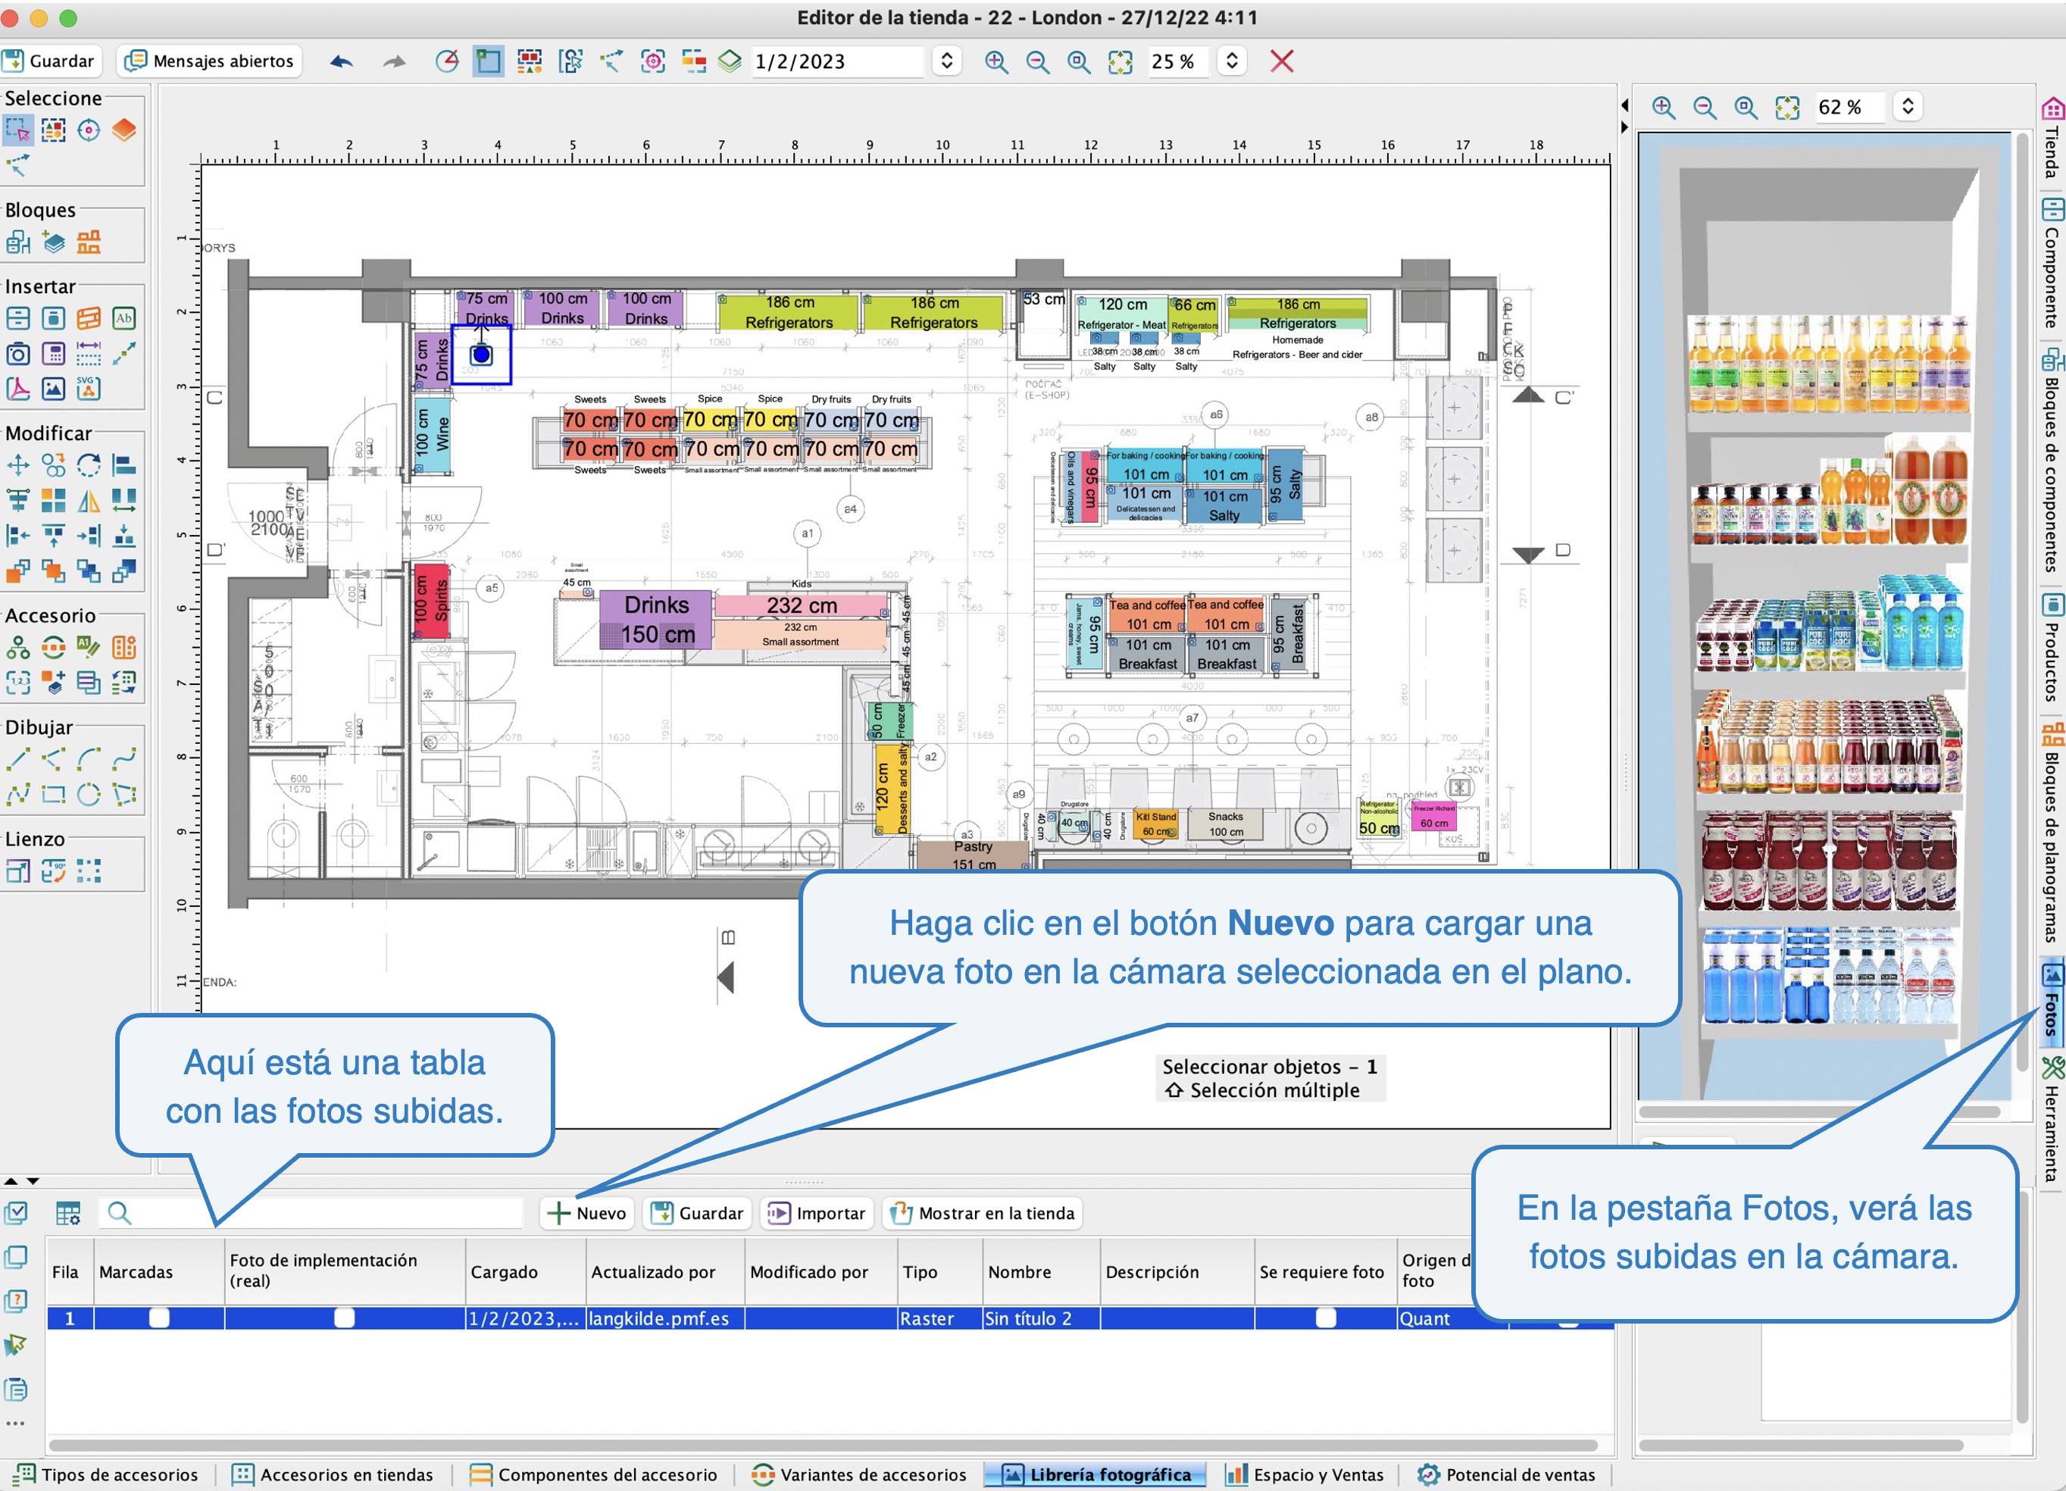Click the PDF insert icon
This screenshot has height=1491, width=2066.
point(18,388)
